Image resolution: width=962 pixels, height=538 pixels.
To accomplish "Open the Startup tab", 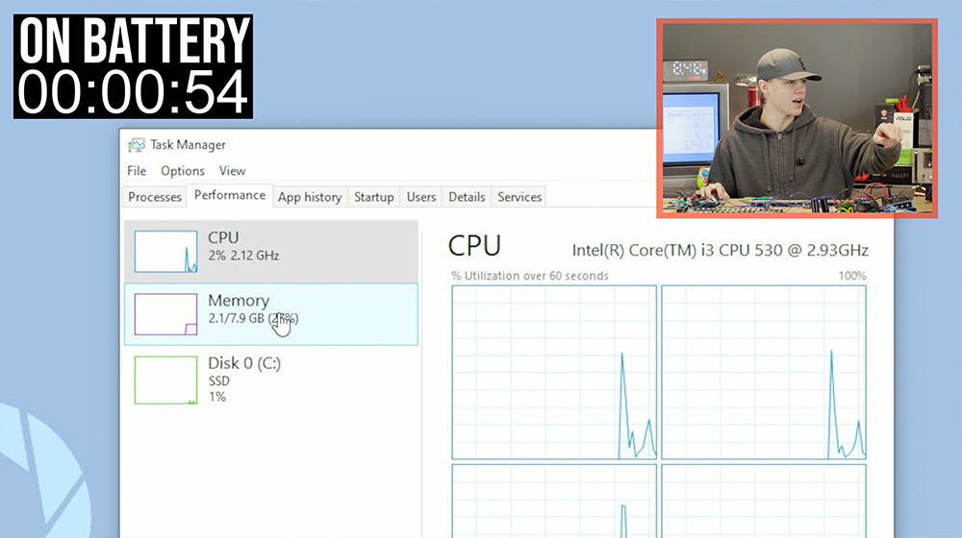I will click(373, 197).
